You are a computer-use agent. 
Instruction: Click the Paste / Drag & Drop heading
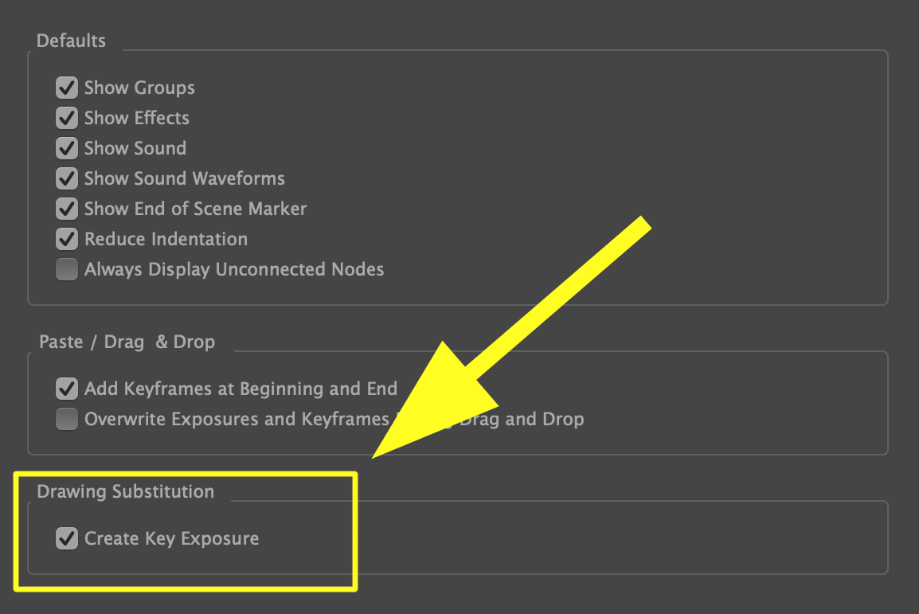[x=127, y=342]
